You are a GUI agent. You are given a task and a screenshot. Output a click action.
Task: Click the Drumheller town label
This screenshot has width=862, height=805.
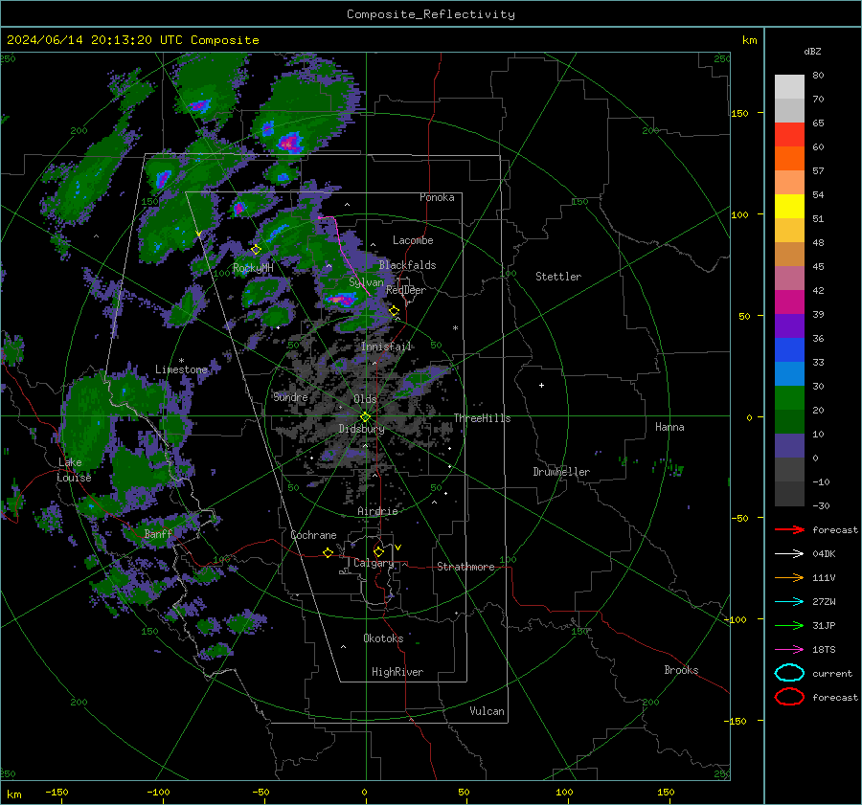tap(561, 472)
